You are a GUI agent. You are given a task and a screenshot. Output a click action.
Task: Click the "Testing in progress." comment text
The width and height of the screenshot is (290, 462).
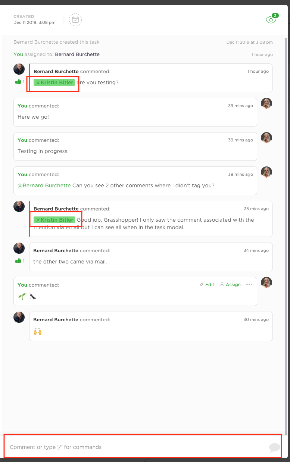coord(43,151)
